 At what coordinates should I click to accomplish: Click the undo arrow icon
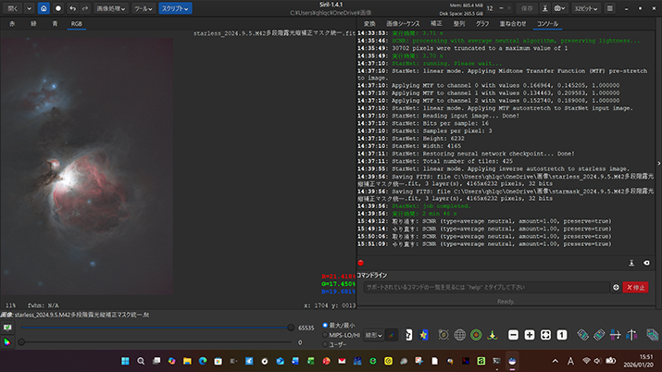[72, 8]
